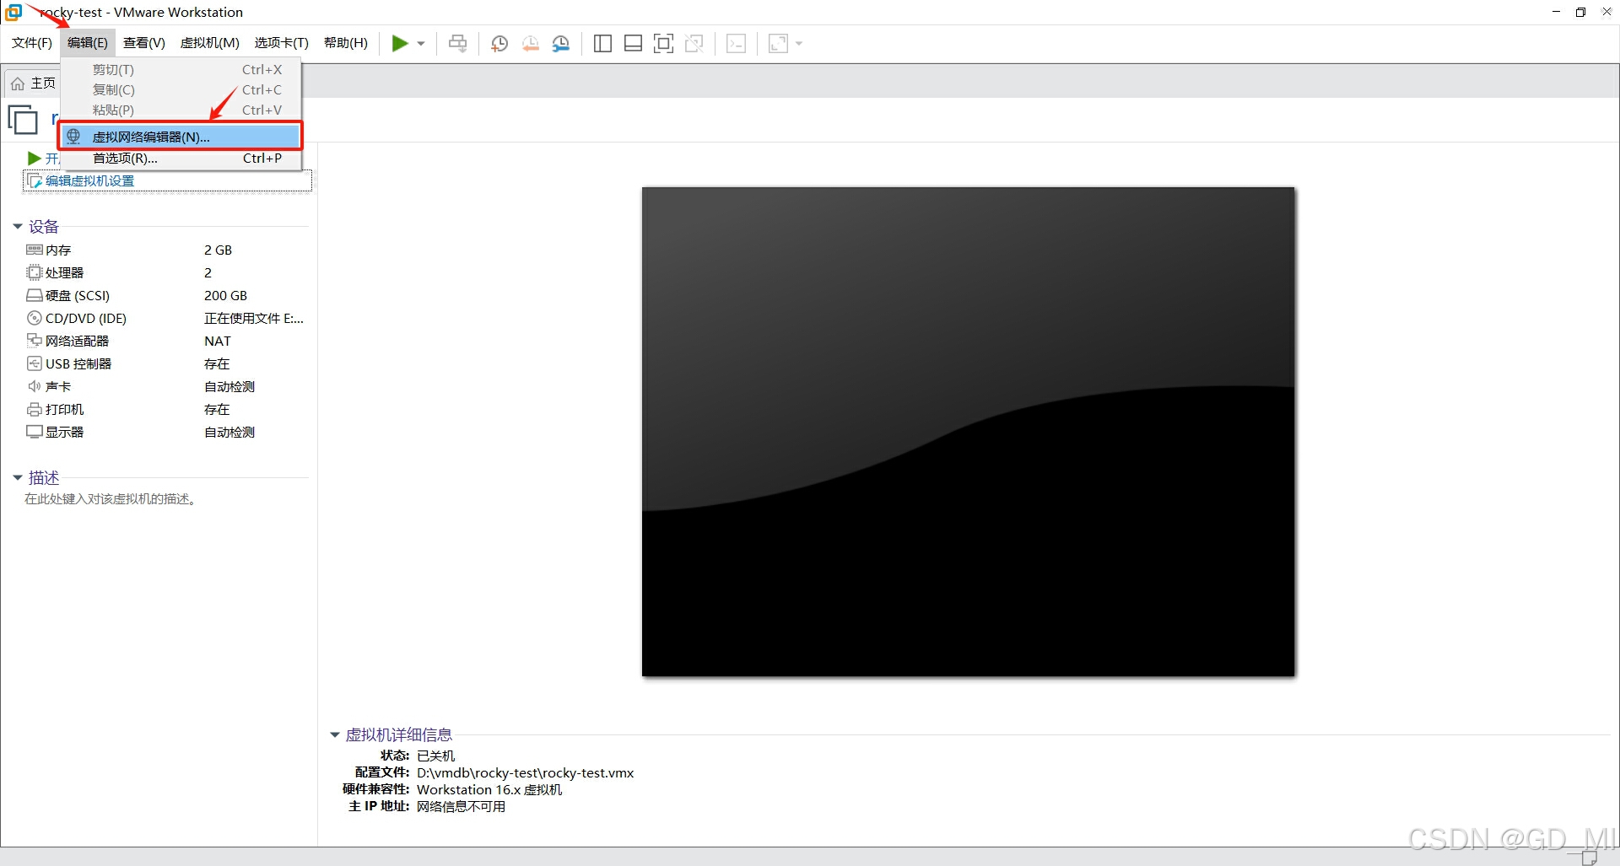Click the VMware Workstation title bar logo
Image resolution: width=1620 pixels, height=866 pixels.
tap(13, 12)
